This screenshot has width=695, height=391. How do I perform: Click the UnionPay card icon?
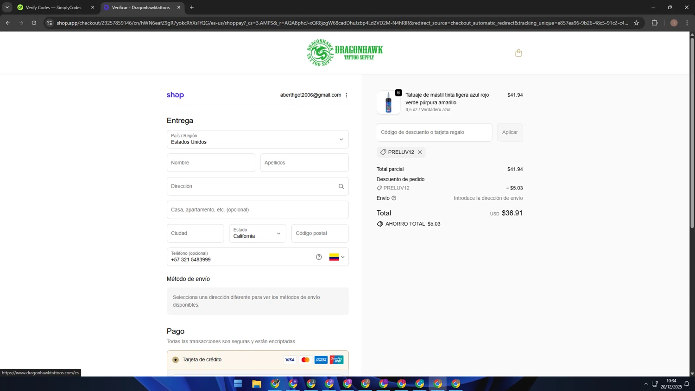tap(336, 360)
